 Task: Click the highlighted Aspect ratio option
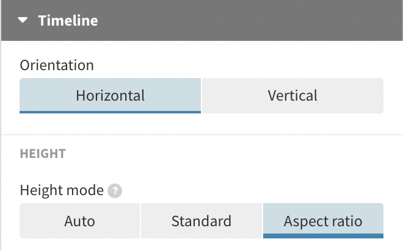click(323, 221)
